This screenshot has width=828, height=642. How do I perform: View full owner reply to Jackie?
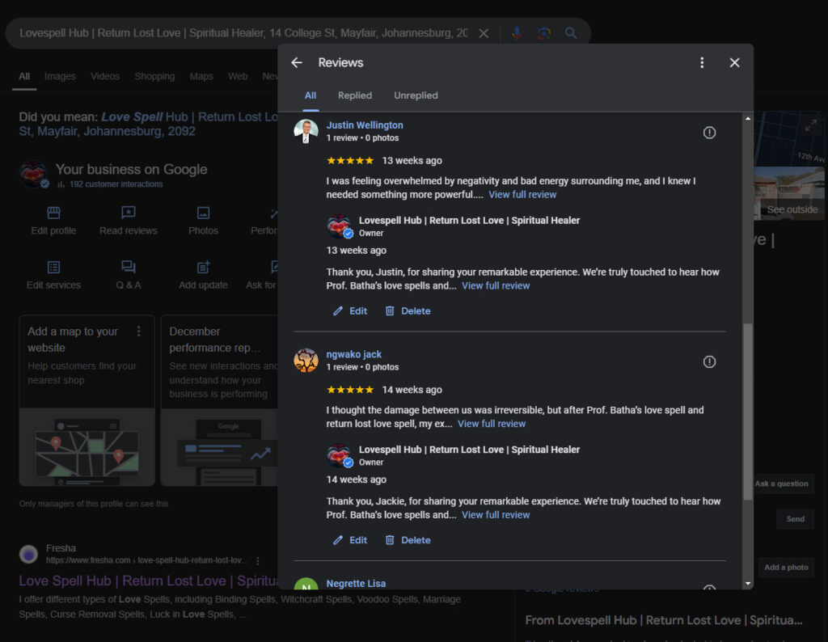click(x=496, y=515)
